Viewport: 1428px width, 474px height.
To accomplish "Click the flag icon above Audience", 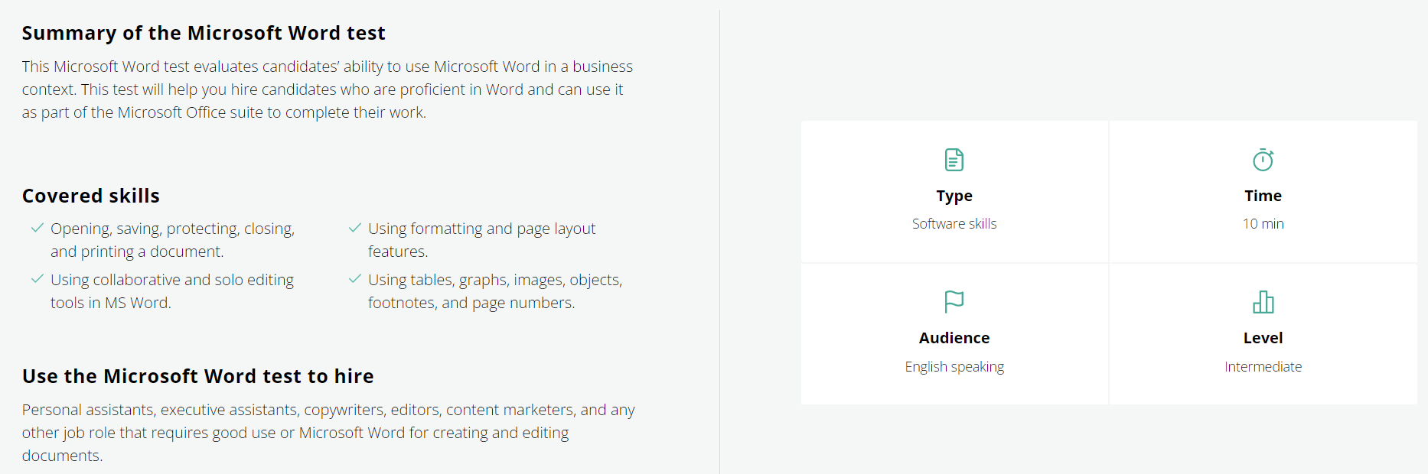I will [954, 302].
